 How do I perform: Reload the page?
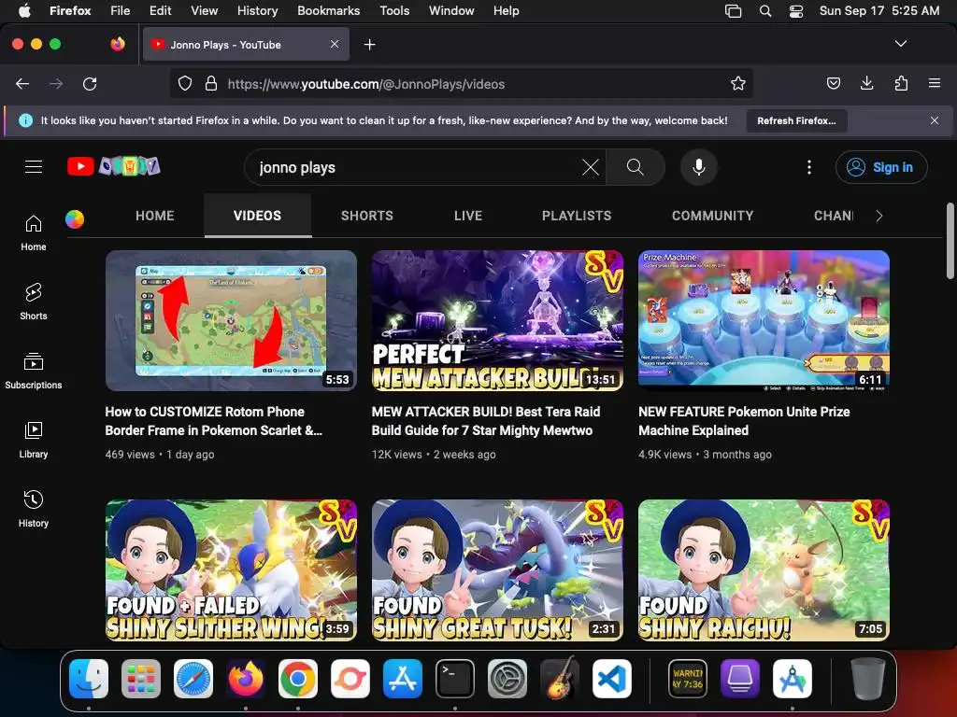click(90, 83)
